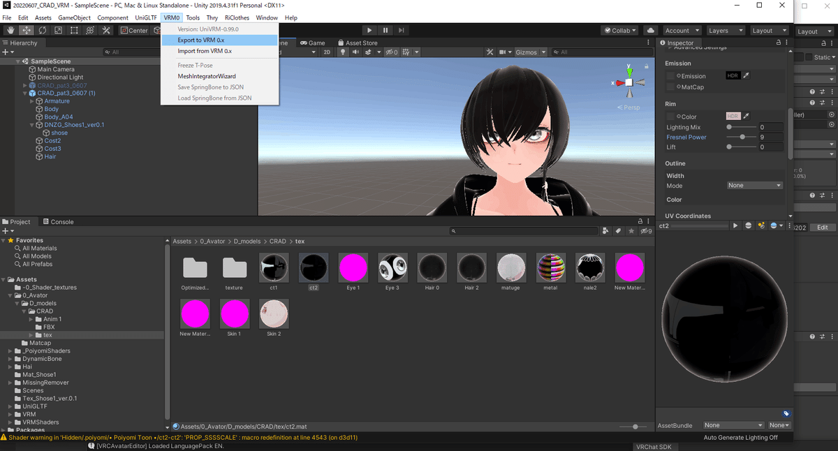Collapse the SampleScene in Hierarchy
This screenshot has height=451, width=838.
17,61
